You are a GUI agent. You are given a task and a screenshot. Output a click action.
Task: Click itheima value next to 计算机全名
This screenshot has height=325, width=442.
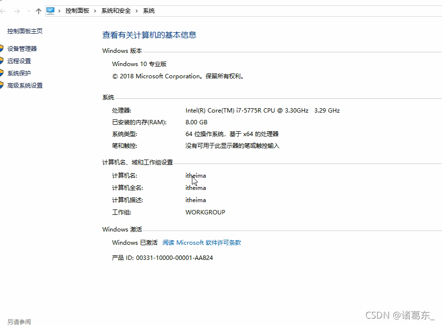click(x=196, y=188)
